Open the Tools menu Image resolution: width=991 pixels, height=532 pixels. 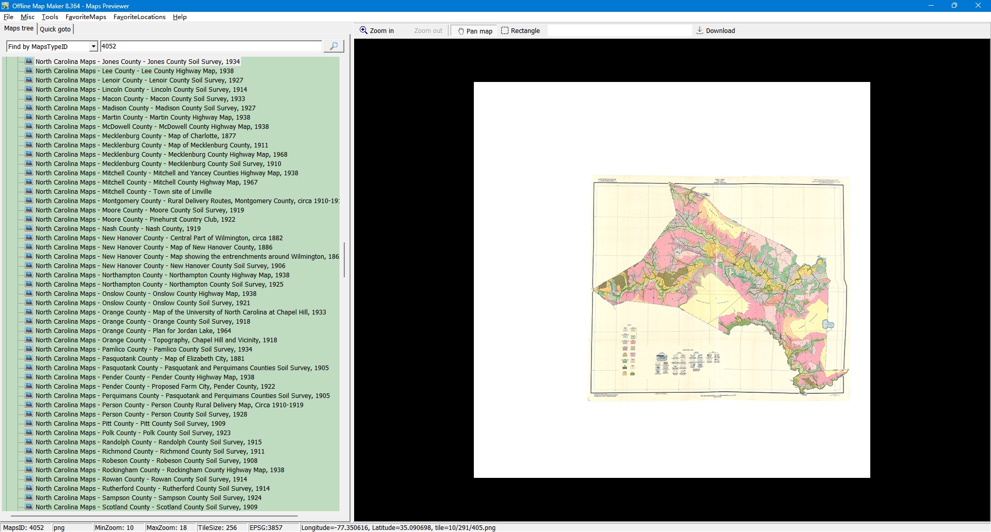coord(50,17)
